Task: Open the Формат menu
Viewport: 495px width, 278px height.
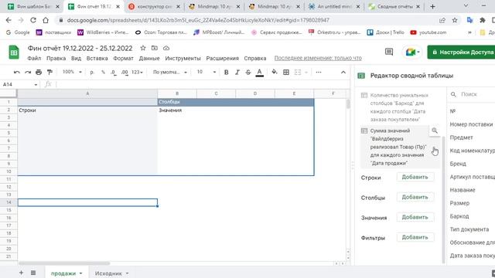Action: coord(123,59)
